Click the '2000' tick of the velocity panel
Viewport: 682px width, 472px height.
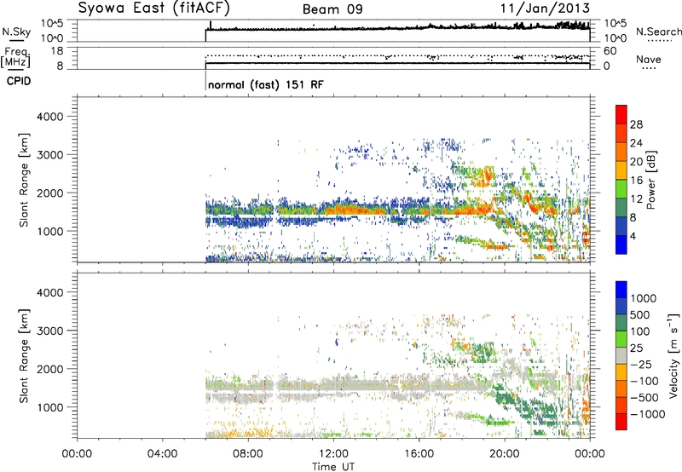pos(49,370)
